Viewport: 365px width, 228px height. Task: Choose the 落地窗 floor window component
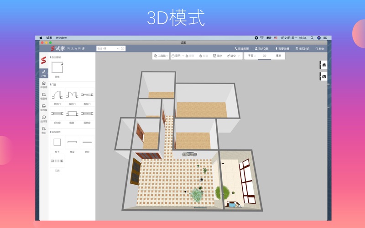point(87,114)
